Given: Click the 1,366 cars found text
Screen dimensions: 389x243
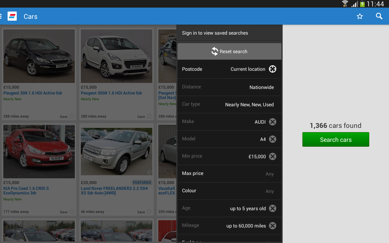Looking at the screenshot, I should coord(336,125).
